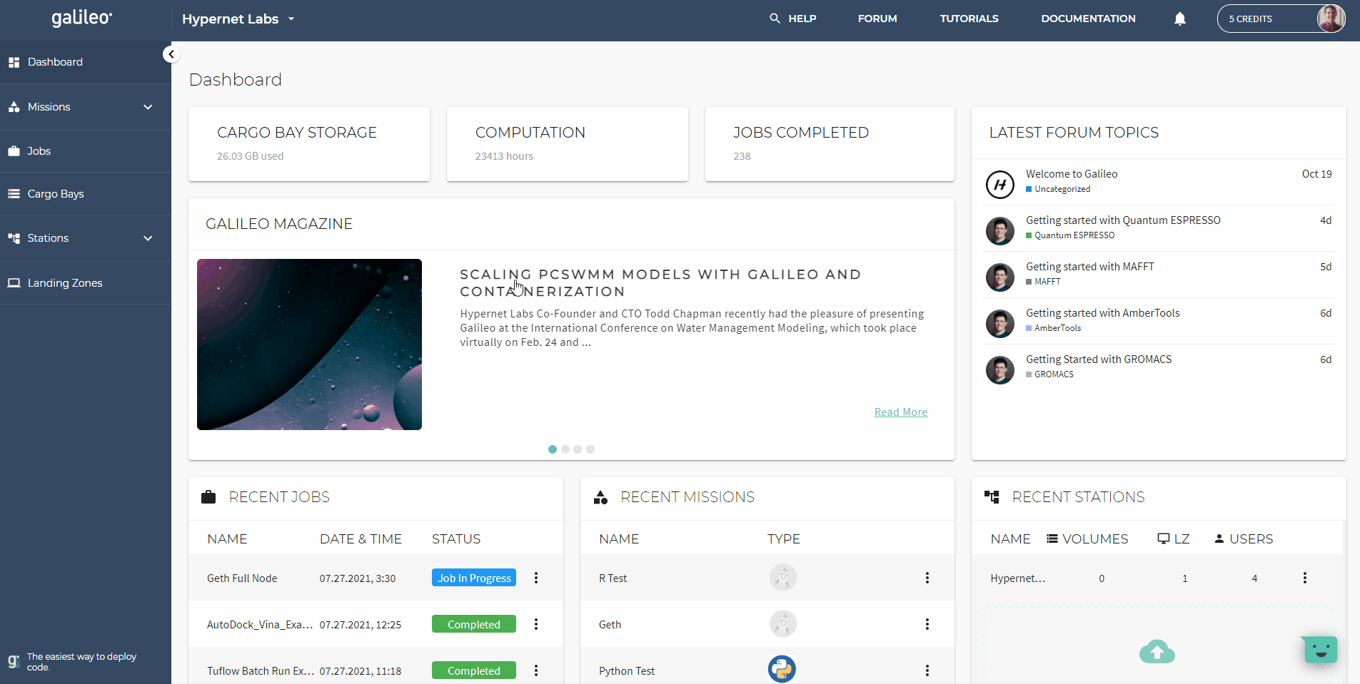Collapse the sidebar with the chevron button
Screen dimensions: 1360x684
(171, 54)
